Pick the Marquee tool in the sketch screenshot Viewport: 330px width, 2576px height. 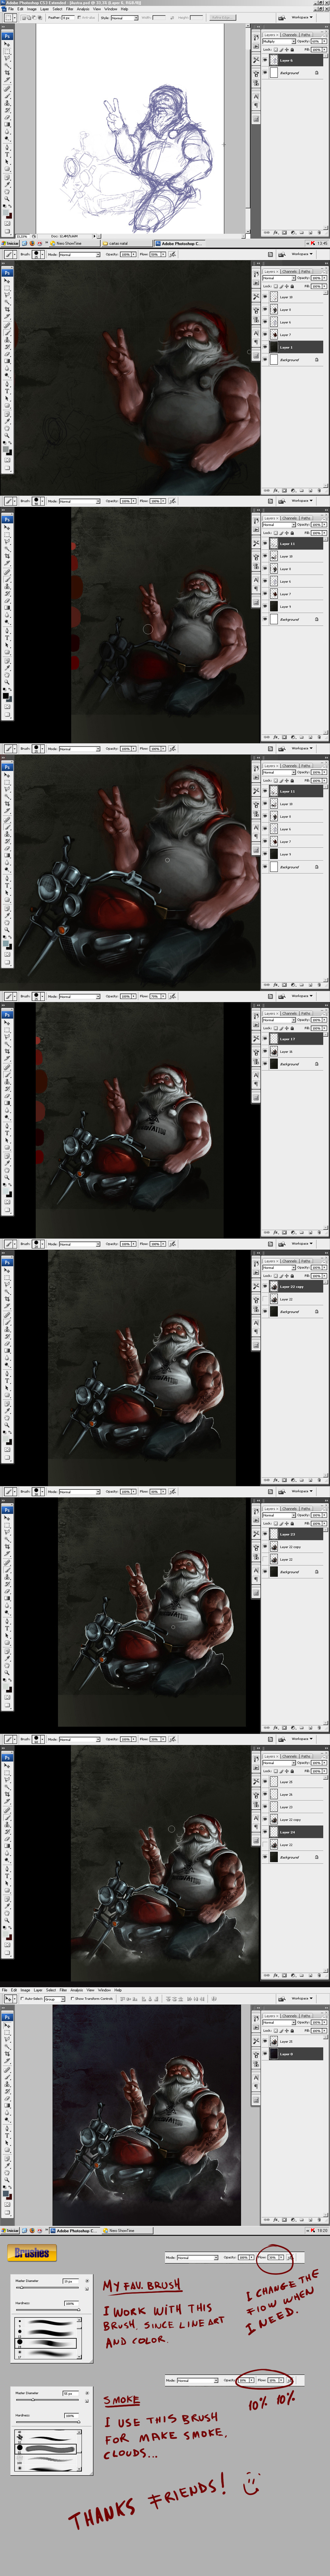coord(7,51)
